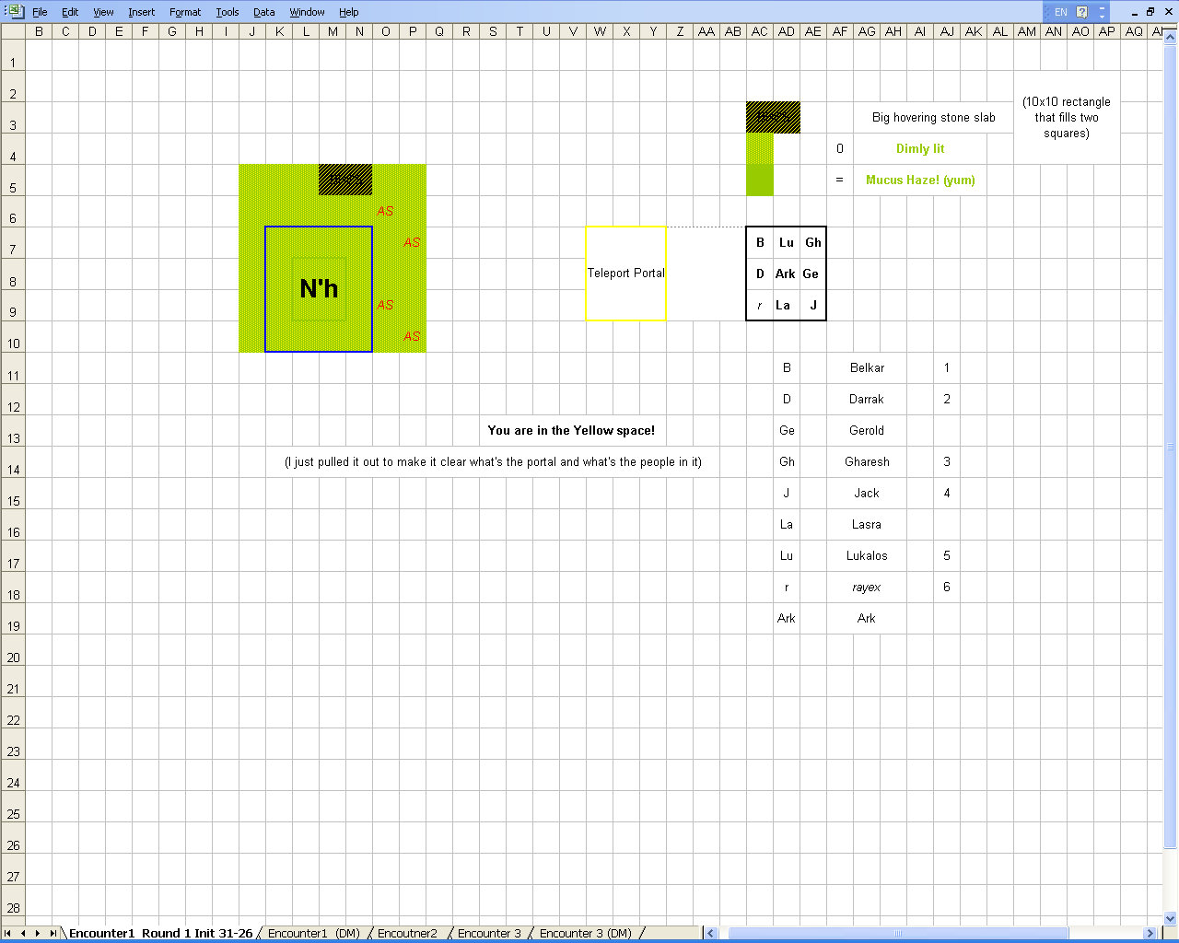Screen dimensions: 1179x943
Task: Select the 'Darrak' name cell
Action: click(x=867, y=399)
